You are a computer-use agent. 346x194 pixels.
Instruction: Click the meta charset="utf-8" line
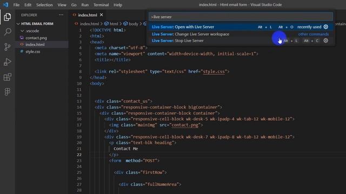[x=121, y=48]
